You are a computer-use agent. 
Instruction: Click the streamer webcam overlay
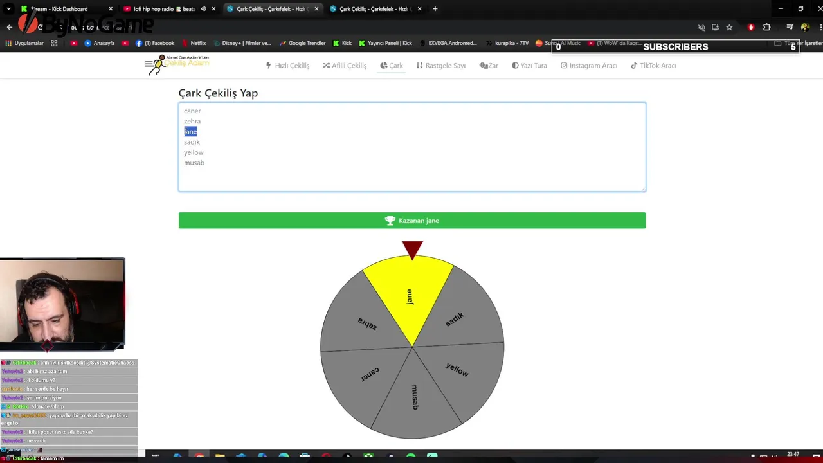pos(62,304)
